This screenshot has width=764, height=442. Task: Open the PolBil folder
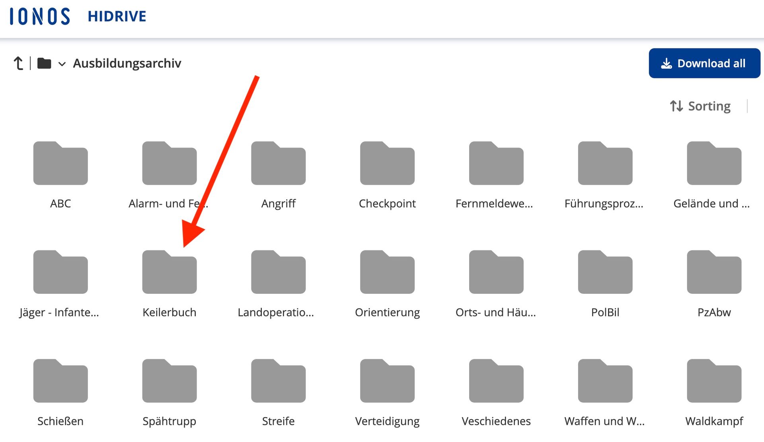click(605, 273)
